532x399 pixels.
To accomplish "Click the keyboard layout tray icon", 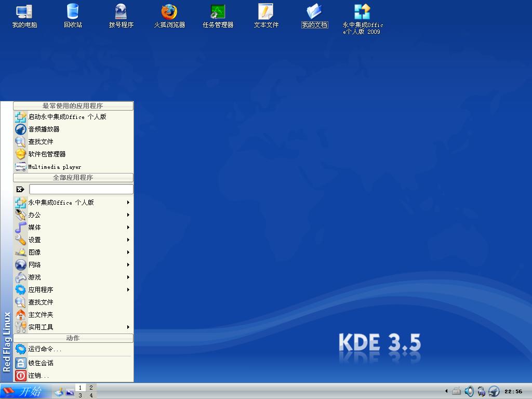I will [456, 392].
